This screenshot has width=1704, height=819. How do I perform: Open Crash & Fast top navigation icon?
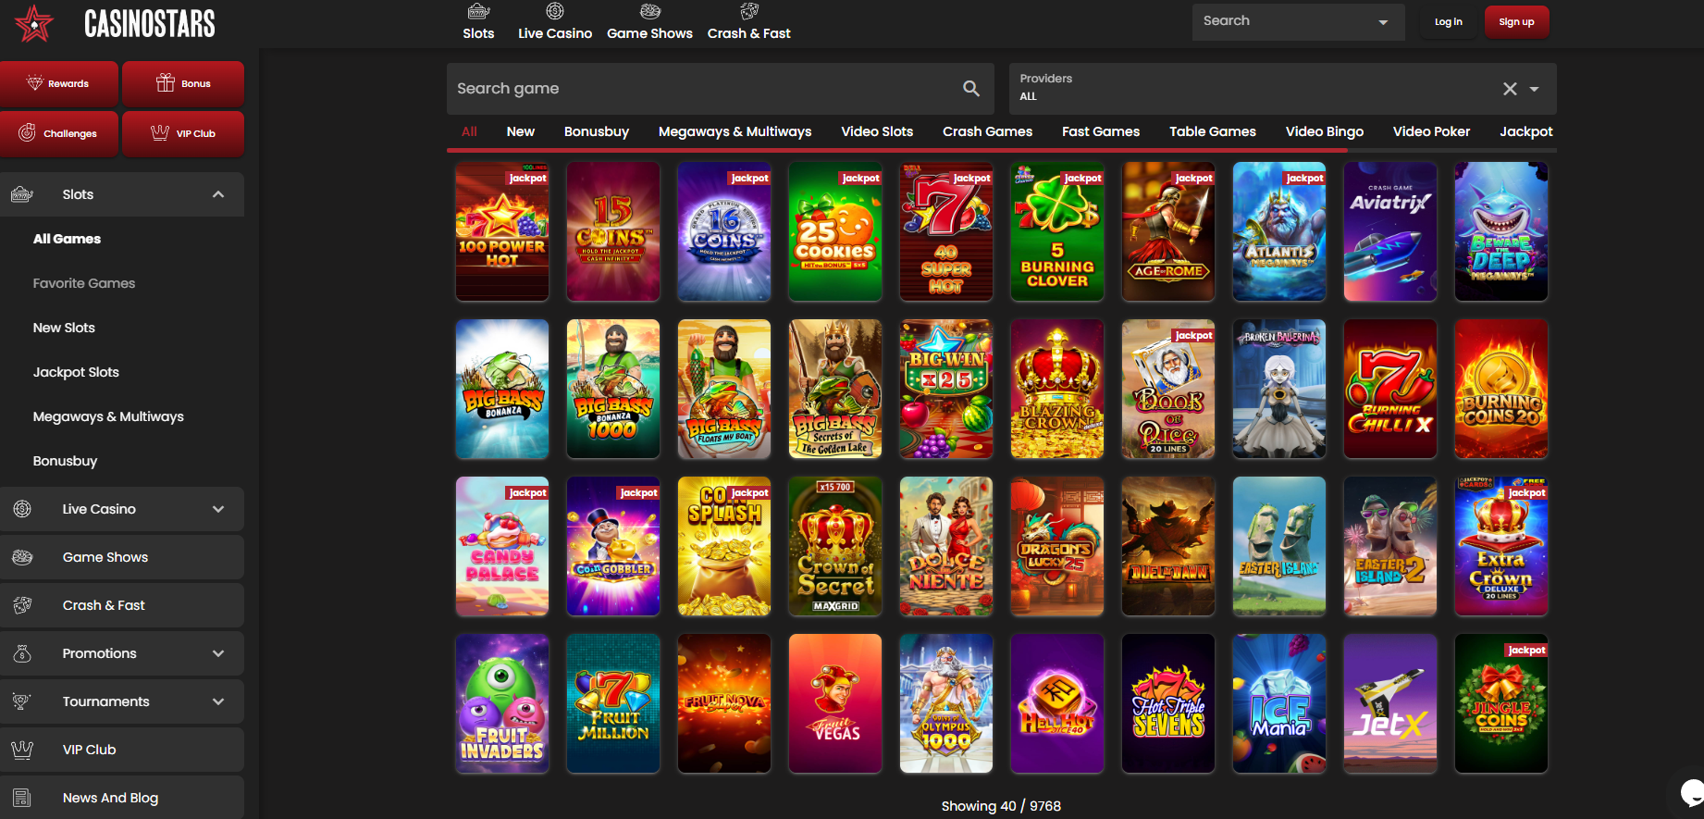click(749, 11)
